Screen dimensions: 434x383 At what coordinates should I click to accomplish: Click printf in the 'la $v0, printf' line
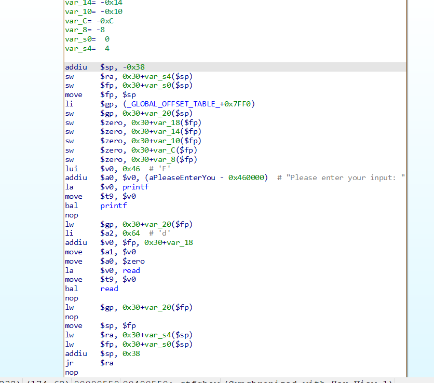pyautogui.click(x=135, y=187)
